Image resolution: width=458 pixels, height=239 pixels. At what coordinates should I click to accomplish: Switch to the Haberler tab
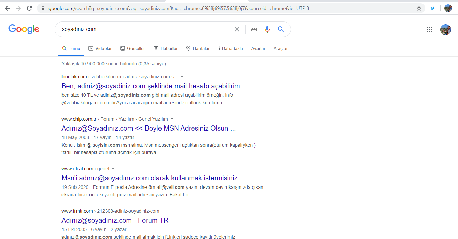pyautogui.click(x=166, y=49)
